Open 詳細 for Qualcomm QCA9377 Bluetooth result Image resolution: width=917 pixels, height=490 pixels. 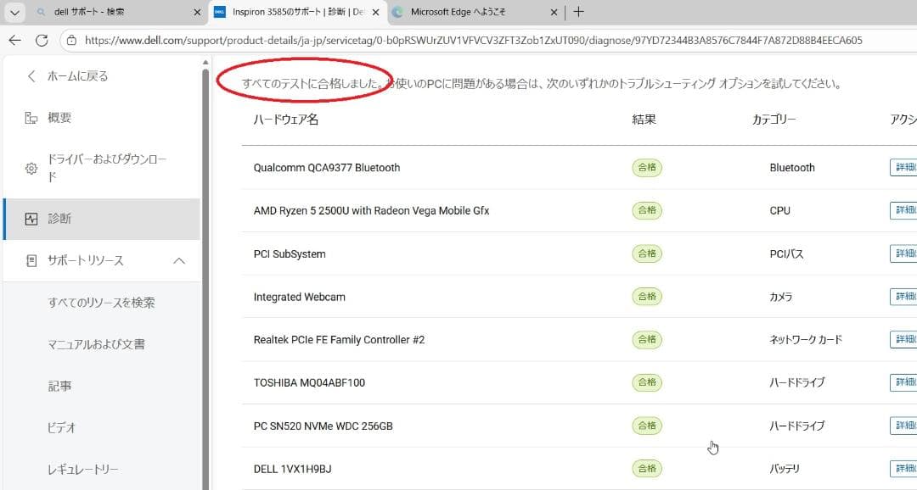click(x=904, y=167)
